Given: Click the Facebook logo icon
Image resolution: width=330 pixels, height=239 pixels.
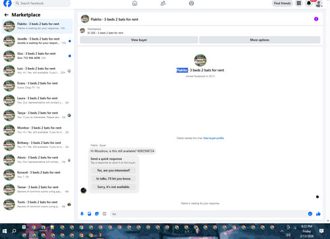Looking at the screenshot, I should pyautogui.click(x=7, y=3).
